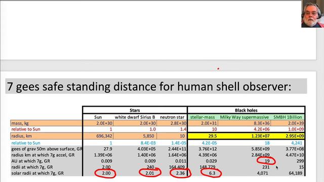Click the 'gees of grav 50m above surface' label
This screenshot has width=324, height=182.
click(47, 149)
